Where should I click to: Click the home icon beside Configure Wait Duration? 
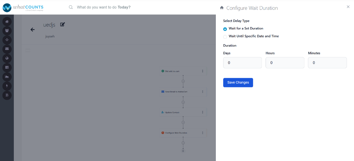(x=222, y=8)
